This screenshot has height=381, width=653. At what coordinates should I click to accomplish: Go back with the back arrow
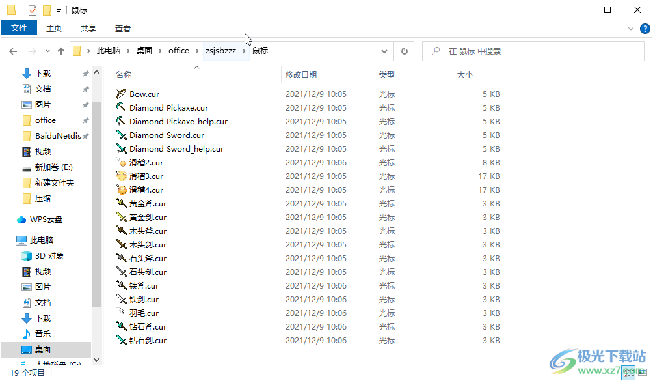tap(13, 51)
